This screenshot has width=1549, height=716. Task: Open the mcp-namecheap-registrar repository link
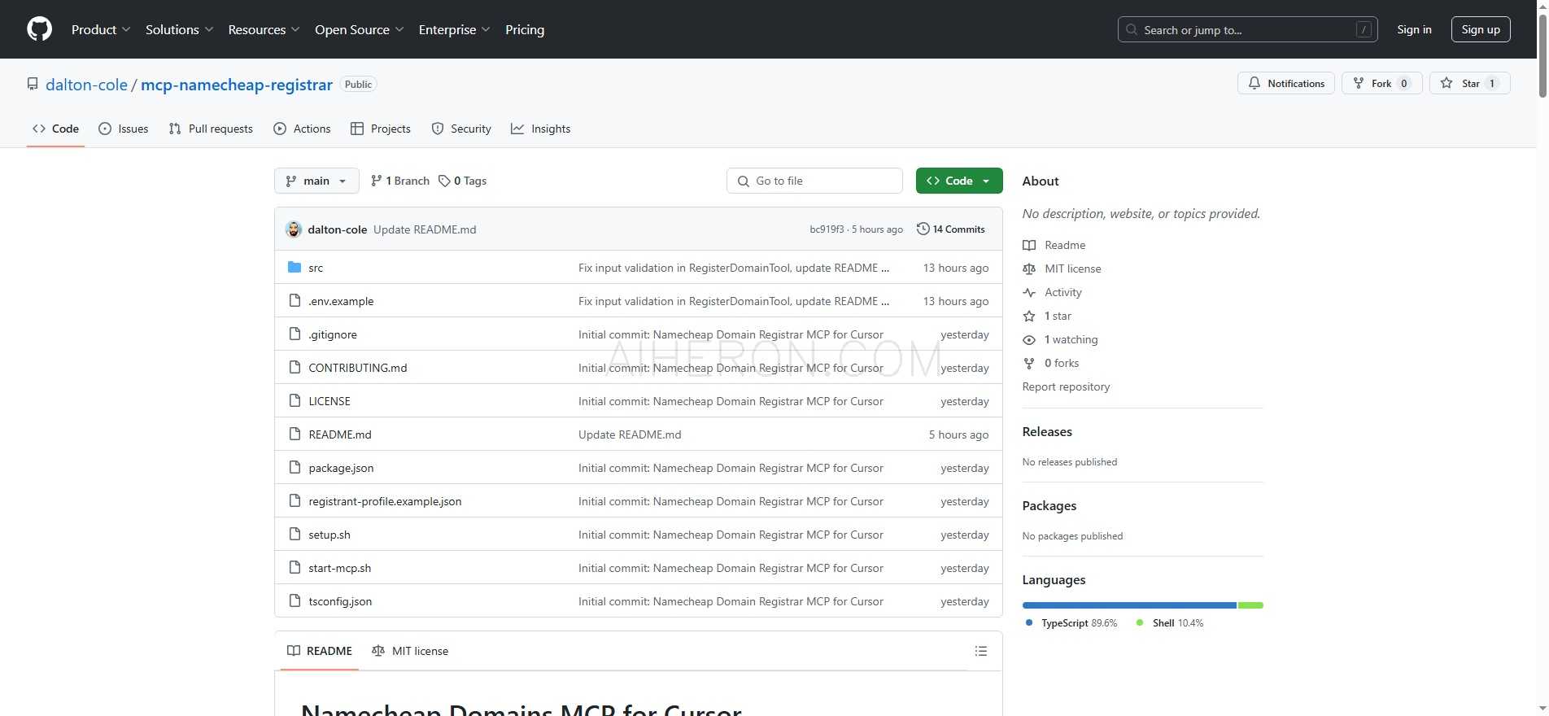click(237, 85)
